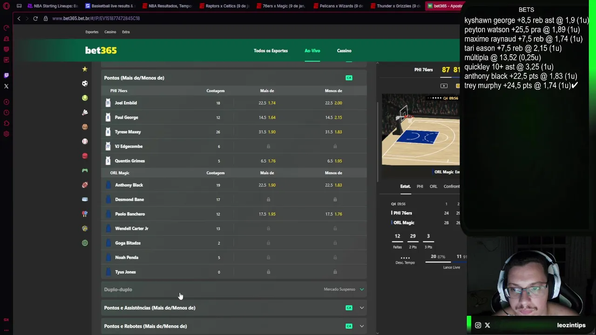Select green ball icon at sidebar bottom

(85, 243)
